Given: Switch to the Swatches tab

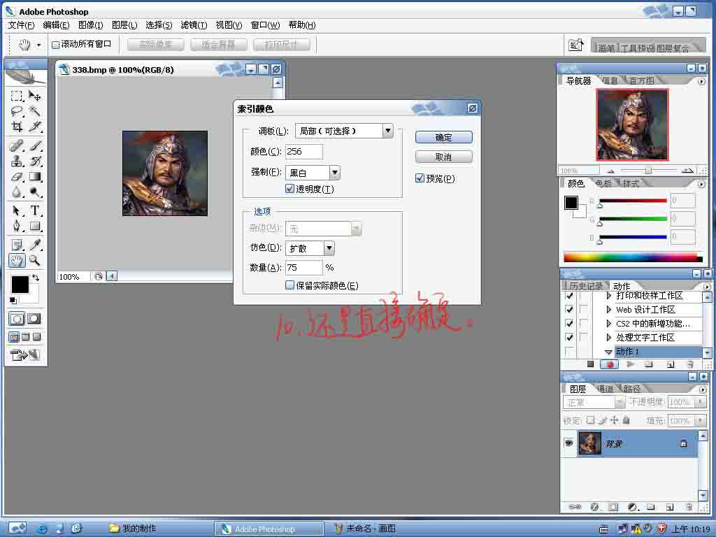Looking at the screenshot, I should click(x=603, y=184).
